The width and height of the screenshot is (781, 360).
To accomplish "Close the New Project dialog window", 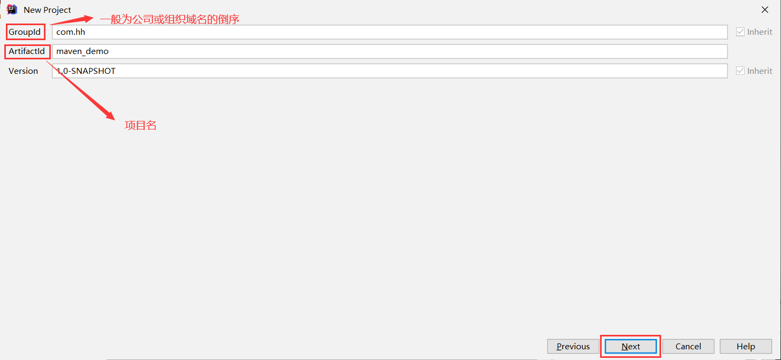I will pos(765,10).
